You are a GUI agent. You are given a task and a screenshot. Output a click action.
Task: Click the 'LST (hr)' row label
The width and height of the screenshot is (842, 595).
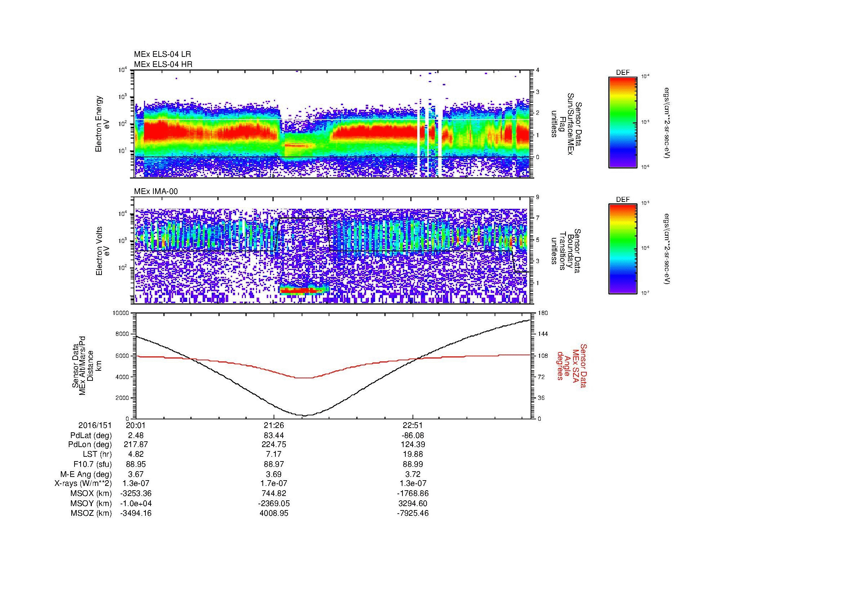click(x=97, y=454)
